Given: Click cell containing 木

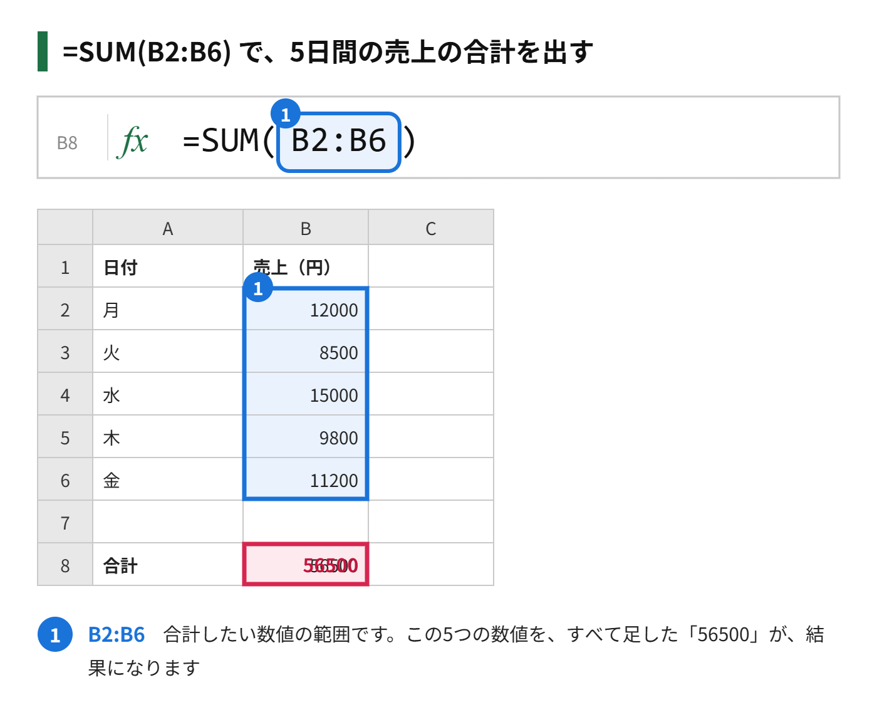Looking at the screenshot, I should pyautogui.click(x=168, y=437).
